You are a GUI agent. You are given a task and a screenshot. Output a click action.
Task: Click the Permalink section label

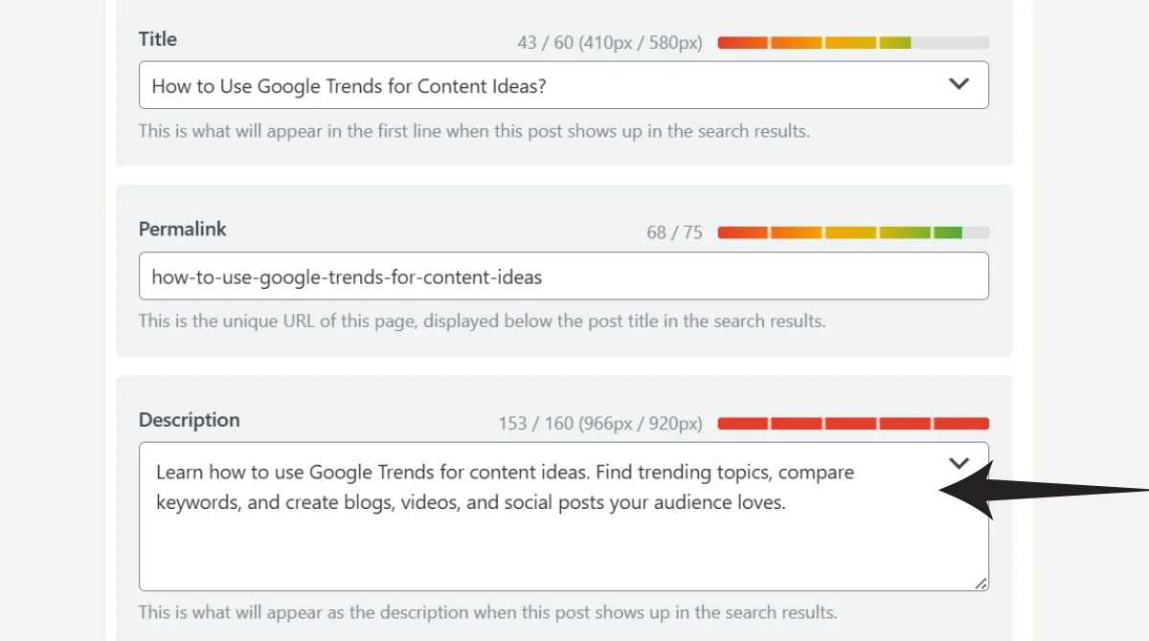click(182, 229)
